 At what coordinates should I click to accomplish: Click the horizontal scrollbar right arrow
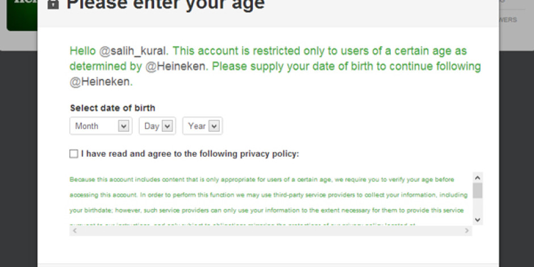pyautogui.click(x=467, y=231)
